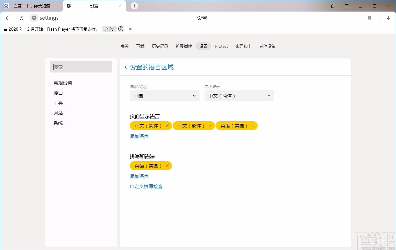Reload the page with the refresh icon
Image resolution: width=396 pixels, height=250 pixels.
(x=21, y=18)
